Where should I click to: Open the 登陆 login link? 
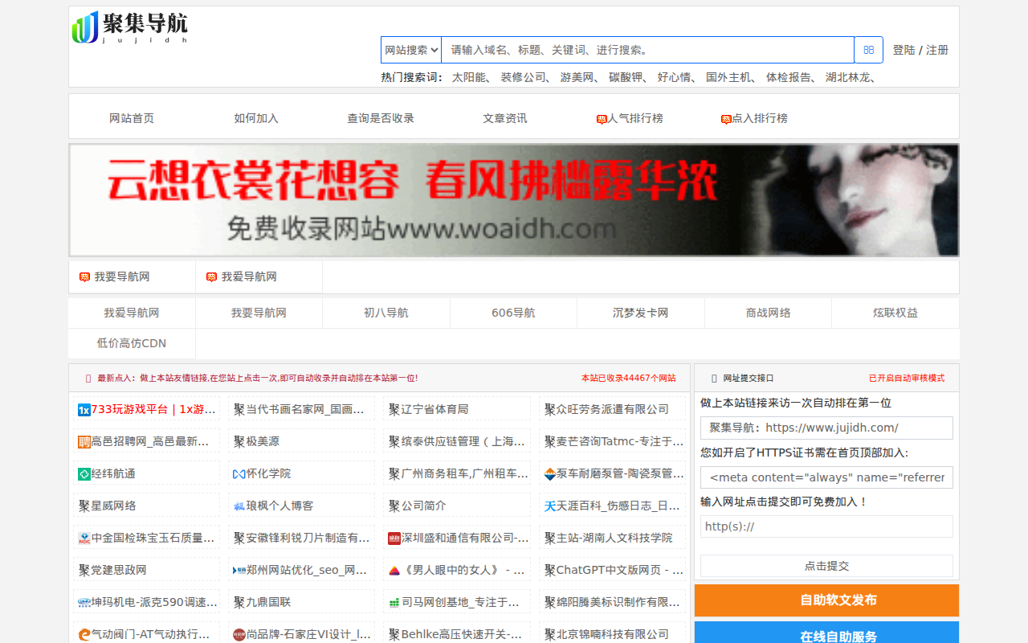coord(904,50)
